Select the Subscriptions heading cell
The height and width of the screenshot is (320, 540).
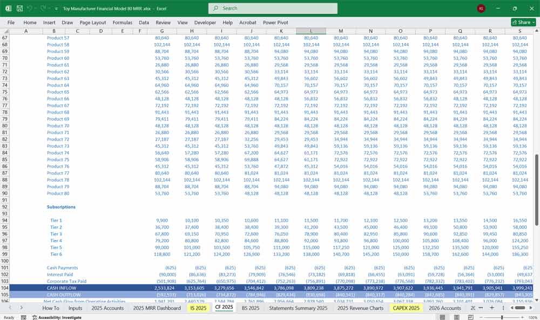61,207
